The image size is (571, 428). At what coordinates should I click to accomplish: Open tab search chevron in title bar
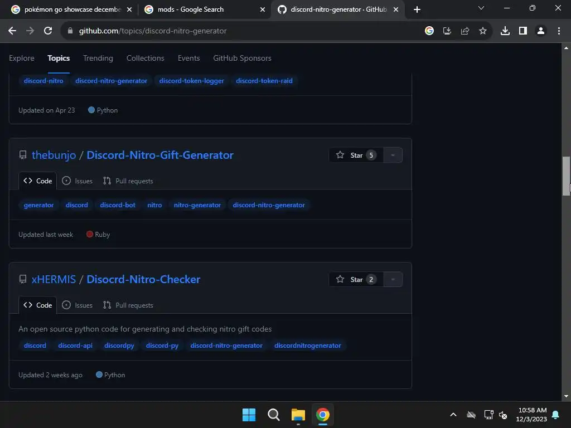(481, 8)
